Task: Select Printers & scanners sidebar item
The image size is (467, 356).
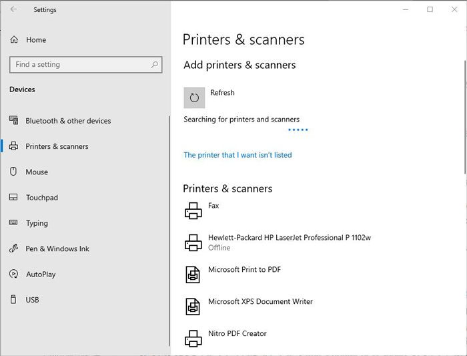Action: 49,146
